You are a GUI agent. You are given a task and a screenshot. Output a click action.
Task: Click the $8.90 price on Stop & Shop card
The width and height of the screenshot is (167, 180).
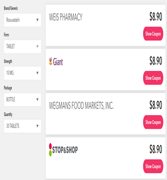point(156,149)
